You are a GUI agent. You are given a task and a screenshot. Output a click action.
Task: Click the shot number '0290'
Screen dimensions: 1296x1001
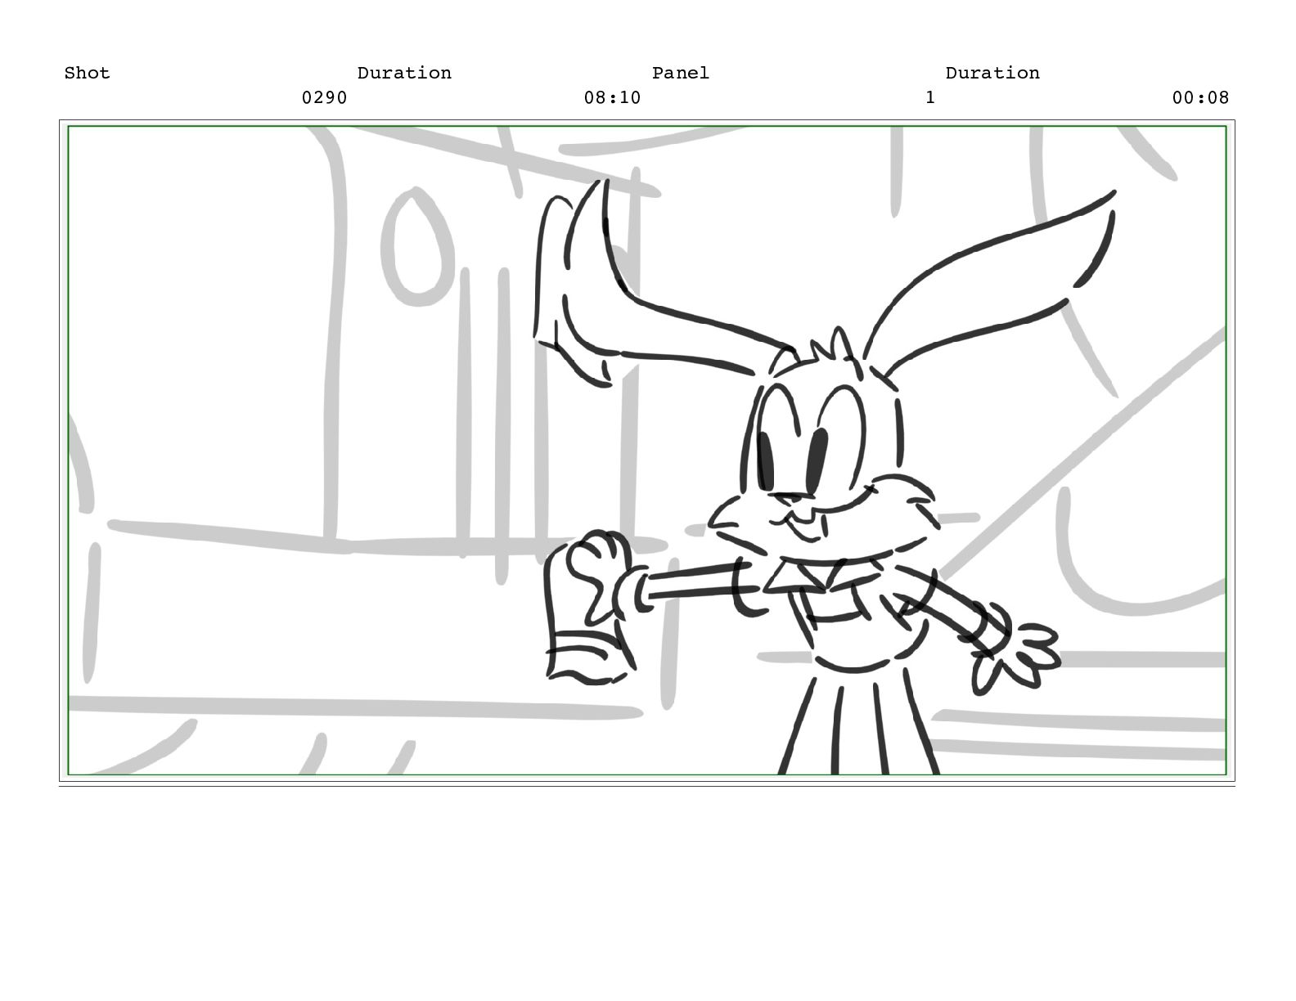point(325,97)
